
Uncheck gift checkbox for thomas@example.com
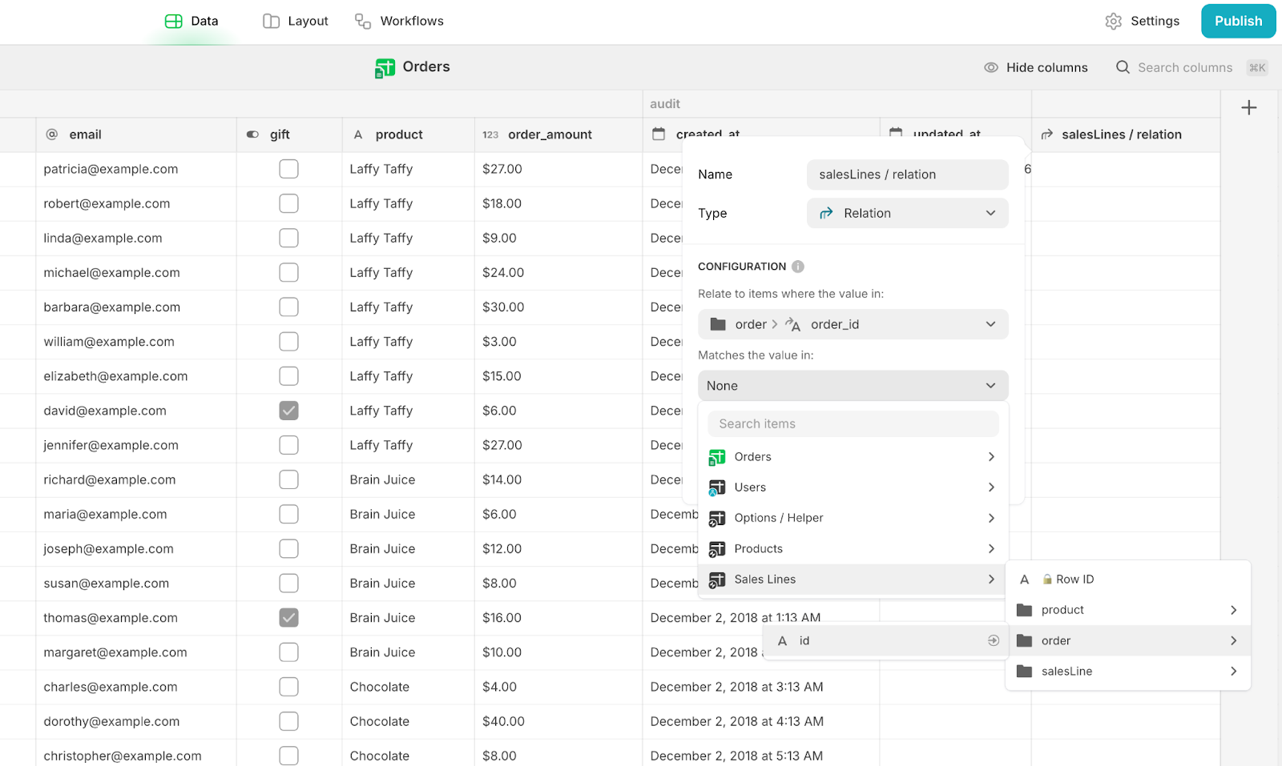[x=288, y=618]
